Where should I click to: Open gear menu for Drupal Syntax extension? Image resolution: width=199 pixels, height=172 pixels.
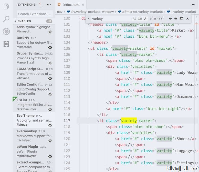coord(50,63)
